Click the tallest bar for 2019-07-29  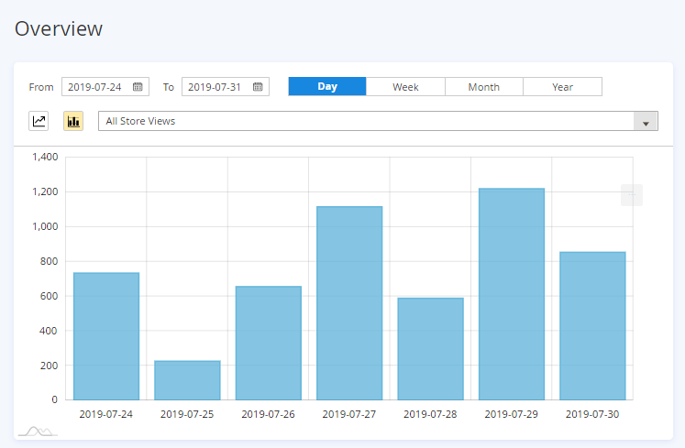pos(511,294)
